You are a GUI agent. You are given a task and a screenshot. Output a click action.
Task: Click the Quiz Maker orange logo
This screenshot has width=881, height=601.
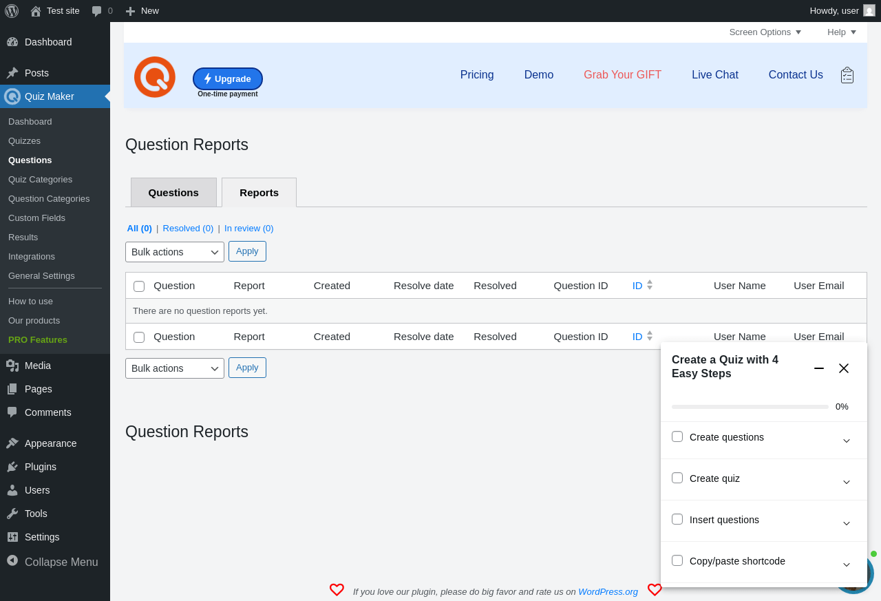(155, 77)
